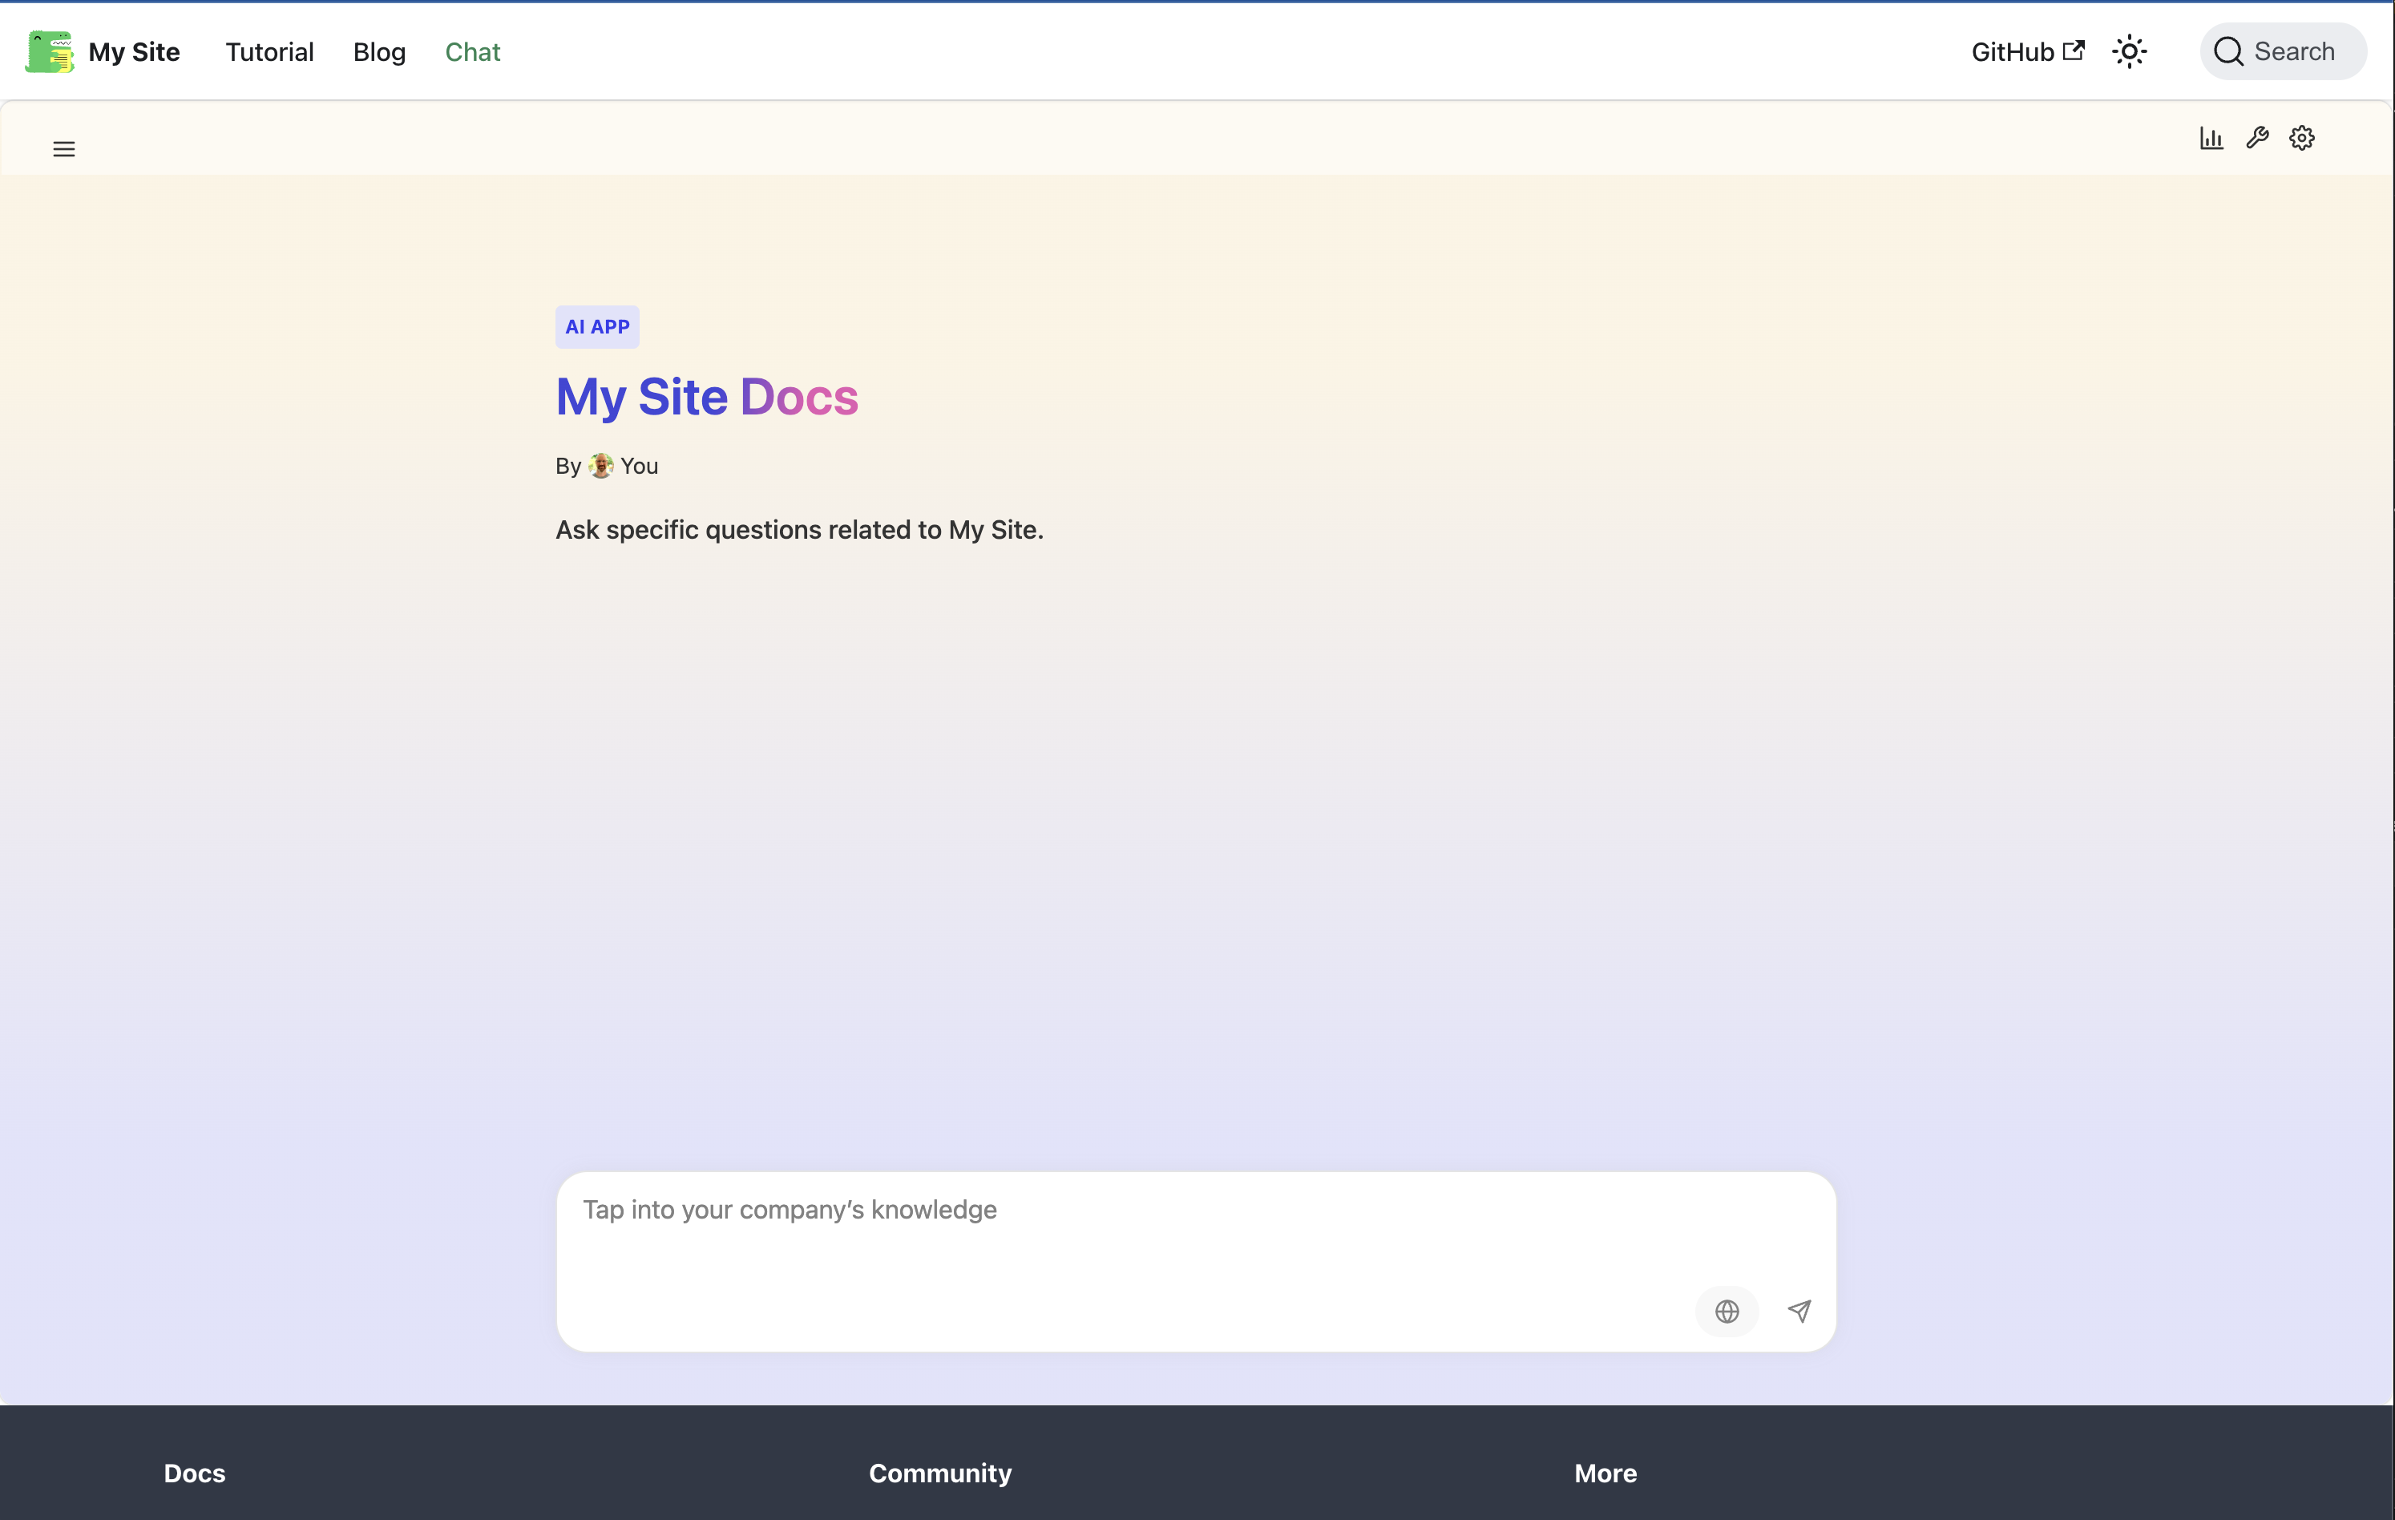2395x1520 pixels.
Task: Toggle the web search globe button
Action: (x=1727, y=1311)
